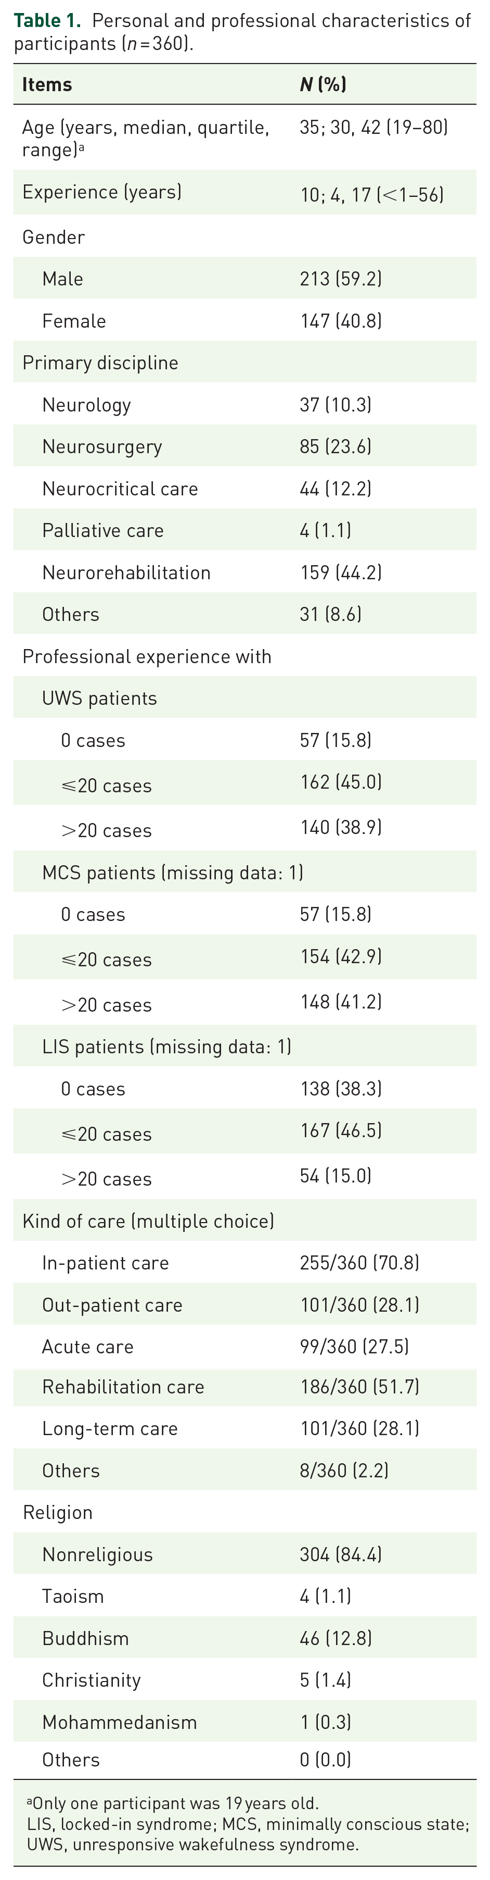Select the Palliative care row label
The image size is (490, 1880).
(x=103, y=531)
